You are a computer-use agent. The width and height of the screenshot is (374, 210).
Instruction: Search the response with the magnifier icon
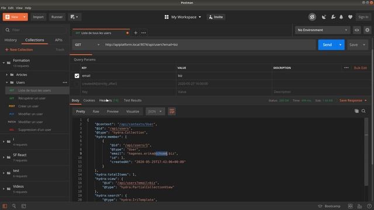pyautogui.click(x=363, y=111)
